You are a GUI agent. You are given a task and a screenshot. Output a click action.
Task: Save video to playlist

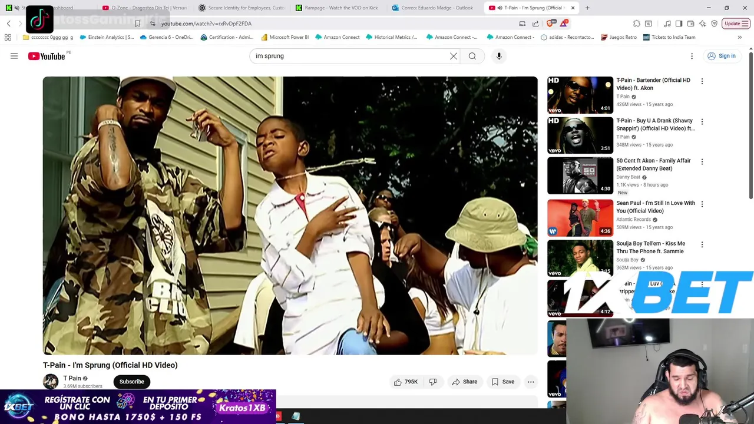point(503,382)
